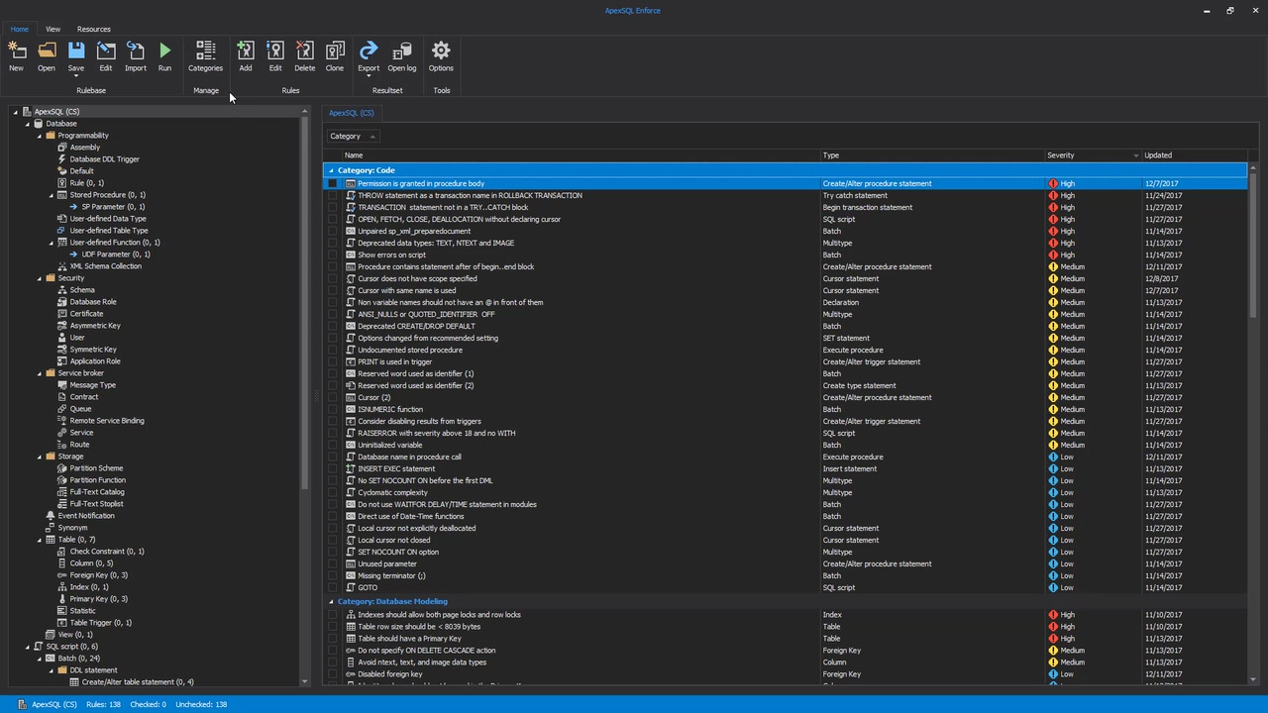Image resolution: width=1268 pixels, height=713 pixels.
Task: Open the Resources tab
Action: pyautogui.click(x=93, y=29)
